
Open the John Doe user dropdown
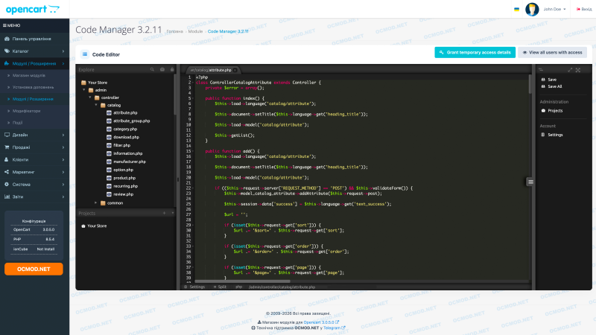click(x=554, y=9)
